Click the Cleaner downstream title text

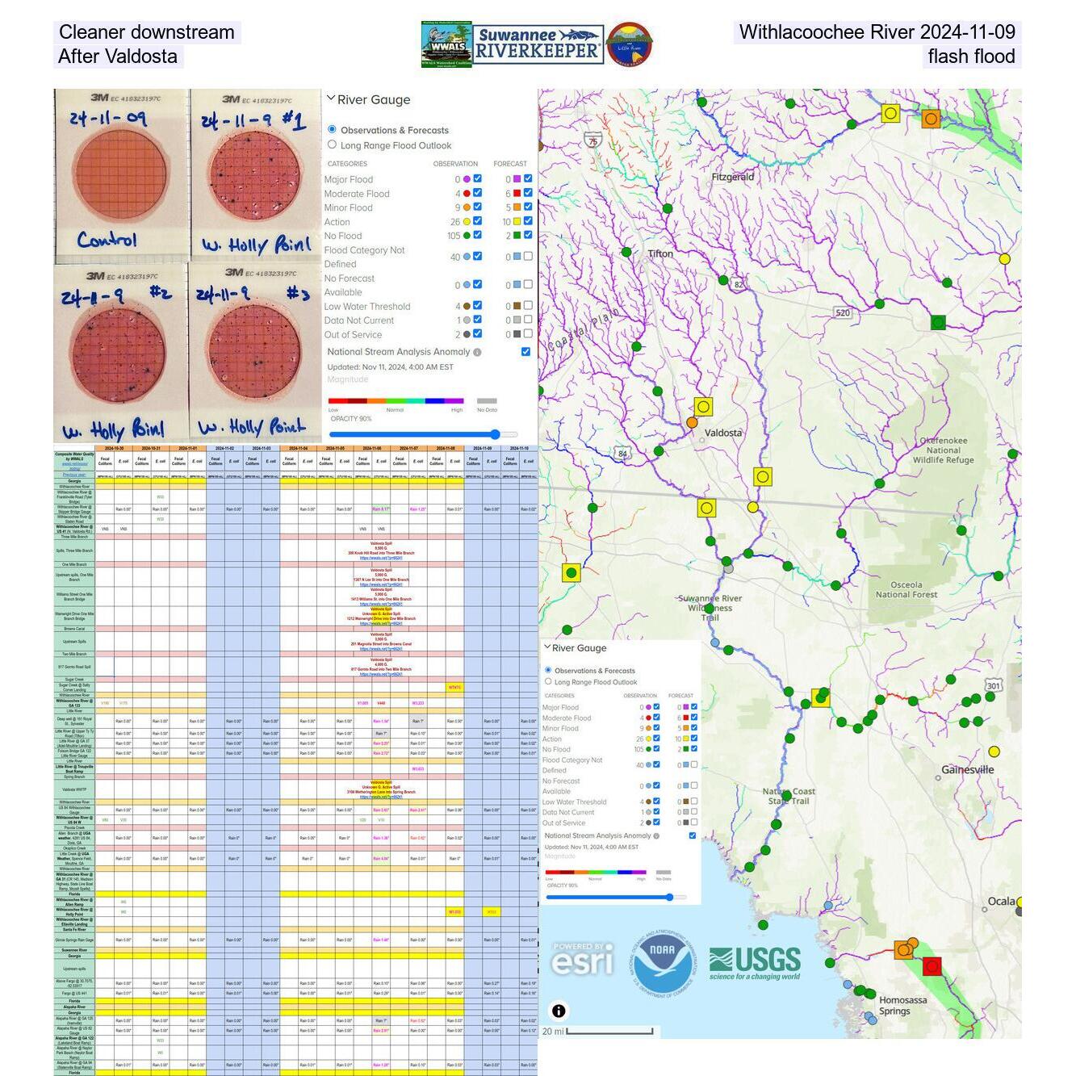147,32
